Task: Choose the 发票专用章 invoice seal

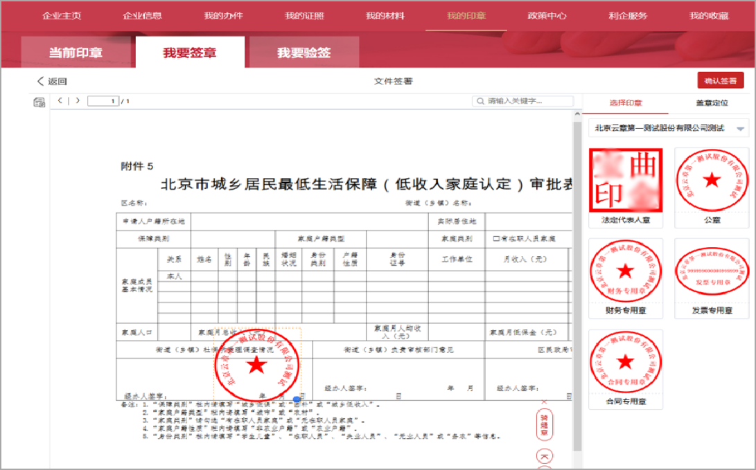Action: [x=712, y=273]
